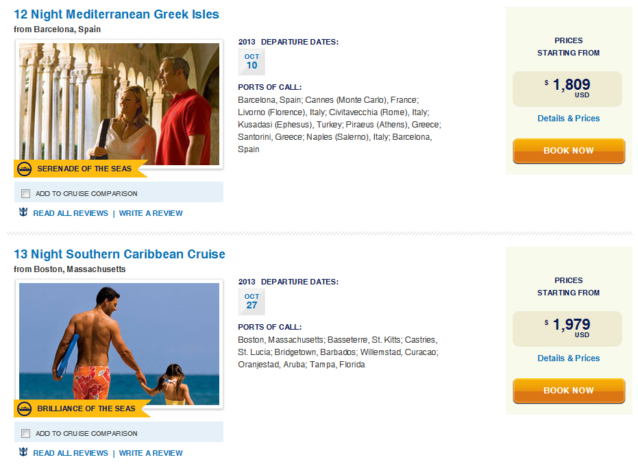This screenshot has height=464, width=638.
Task: Click ship icon on Serenade of the Seas banner
Action: click(25, 169)
